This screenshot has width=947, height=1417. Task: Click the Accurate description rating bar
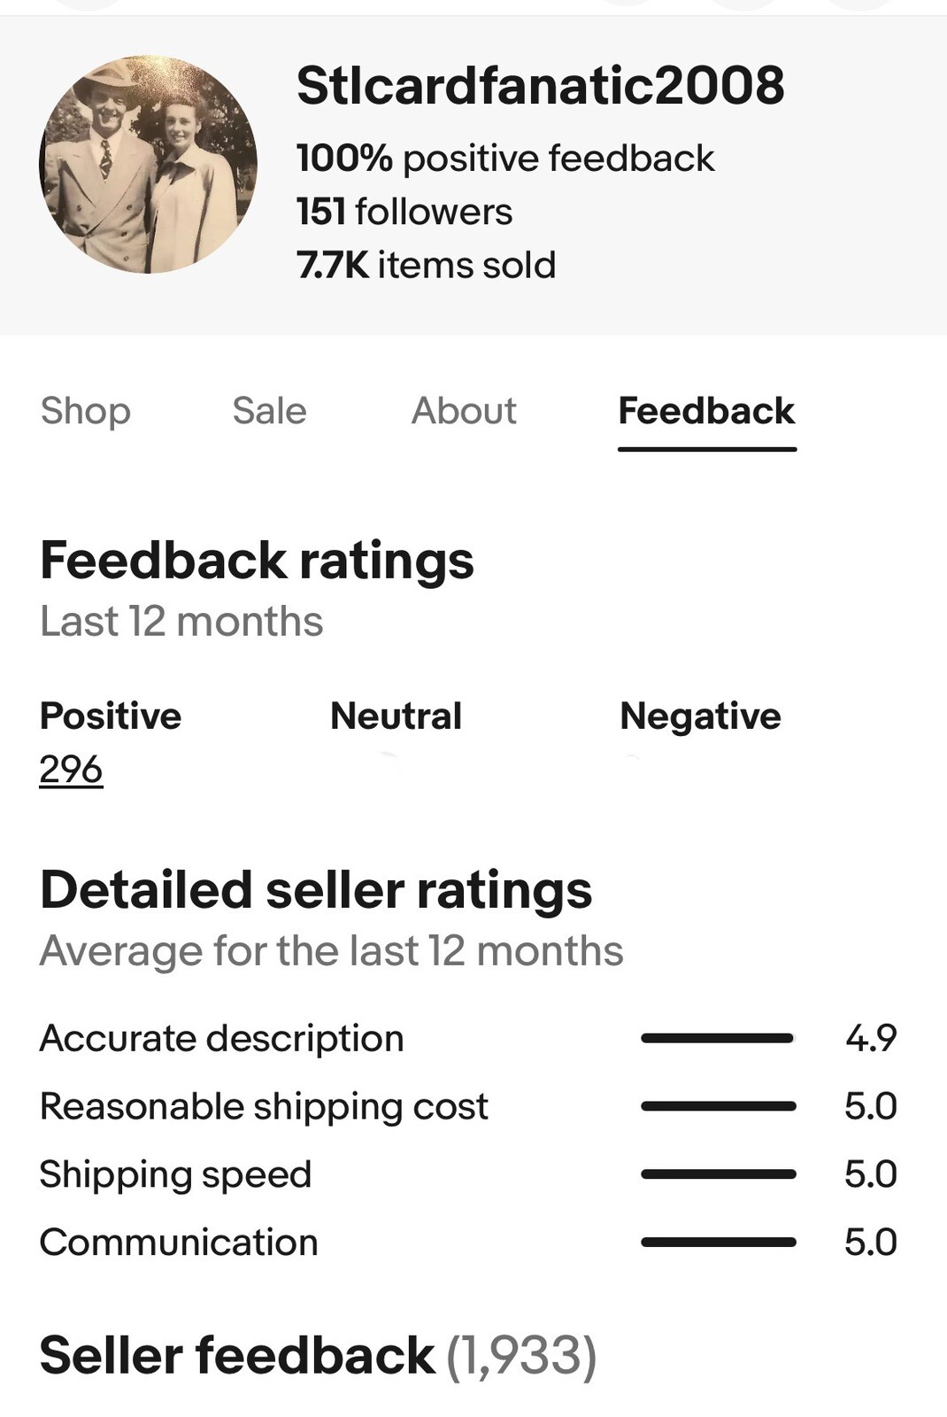[718, 1038]
